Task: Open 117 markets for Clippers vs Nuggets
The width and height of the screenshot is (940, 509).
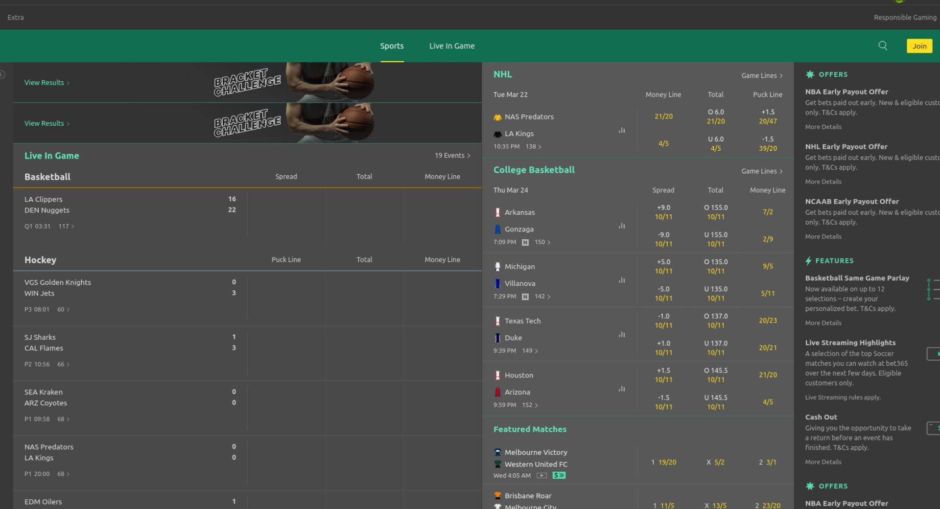Action: (66, 226)
